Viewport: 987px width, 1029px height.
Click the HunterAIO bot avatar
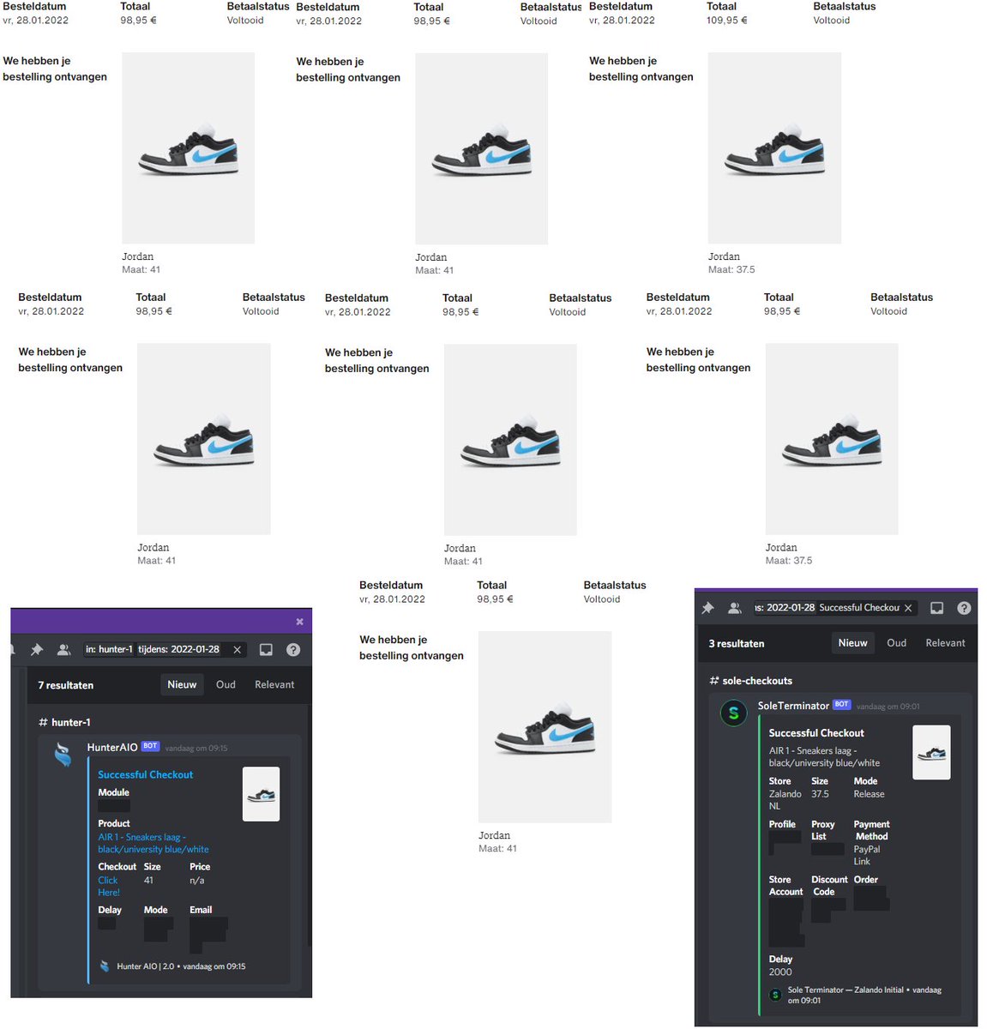[x=63, y=755]
